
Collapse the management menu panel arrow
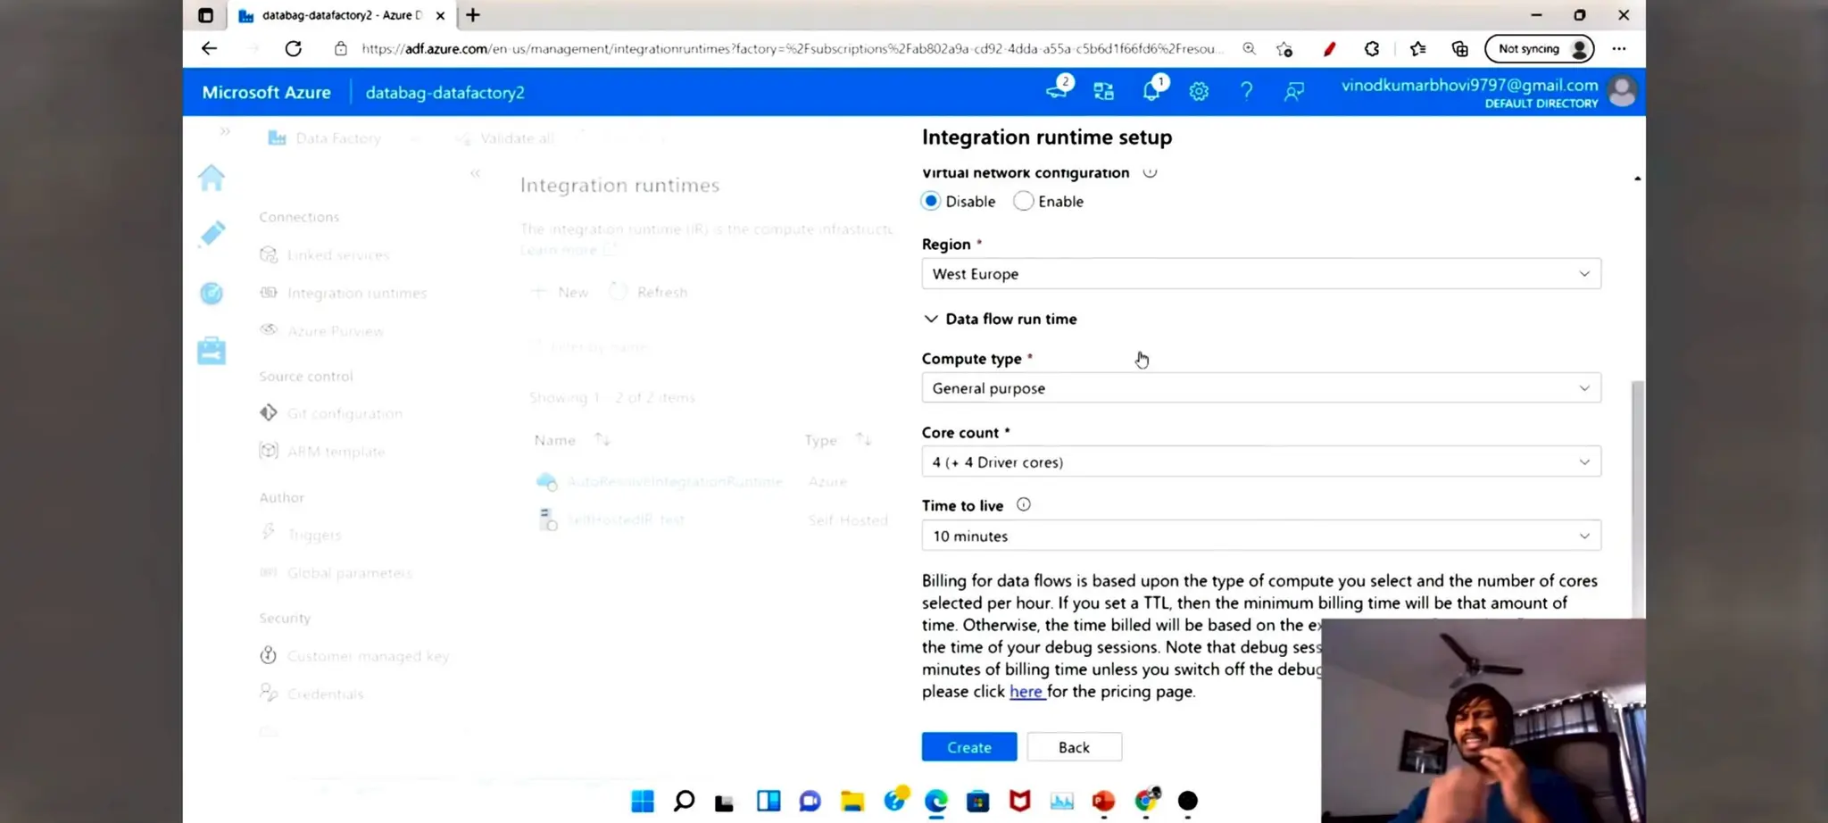[x=476, y=173]
